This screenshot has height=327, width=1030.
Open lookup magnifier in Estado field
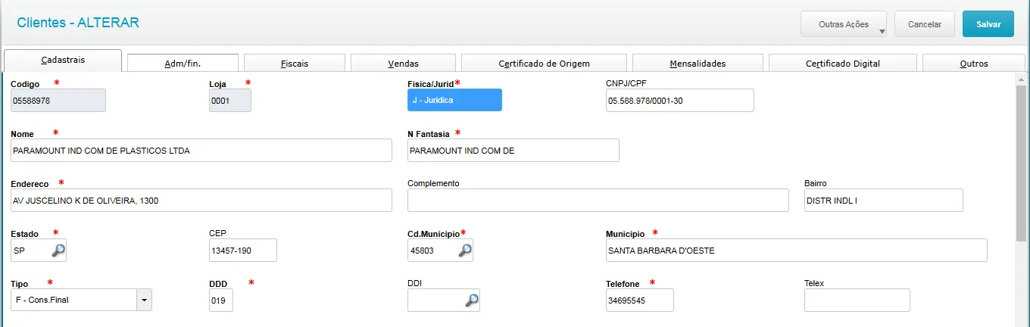pyautogui.click(x=58, y=251)
